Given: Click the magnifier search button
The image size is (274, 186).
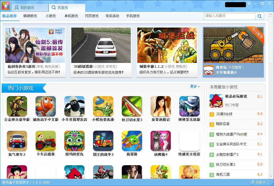Looking at the screenshot, I should 260,16.
